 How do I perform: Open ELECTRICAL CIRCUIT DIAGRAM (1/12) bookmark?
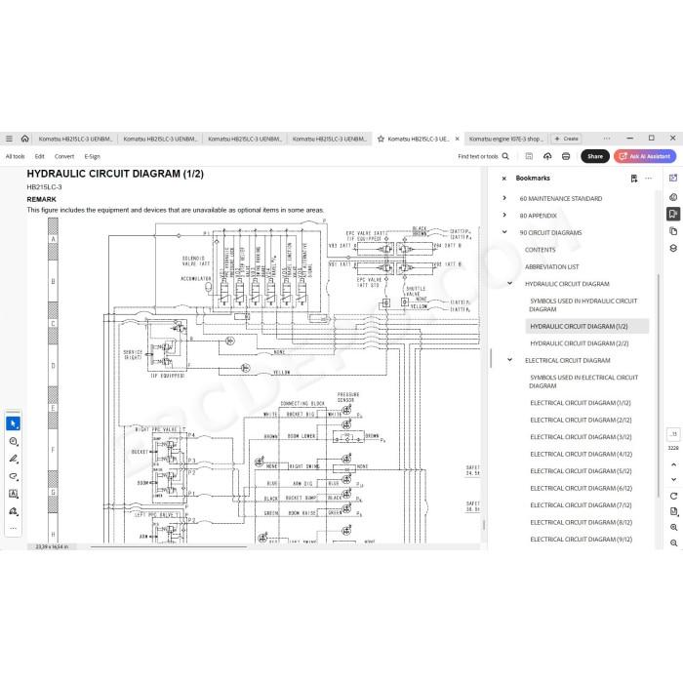click(581, 403)
